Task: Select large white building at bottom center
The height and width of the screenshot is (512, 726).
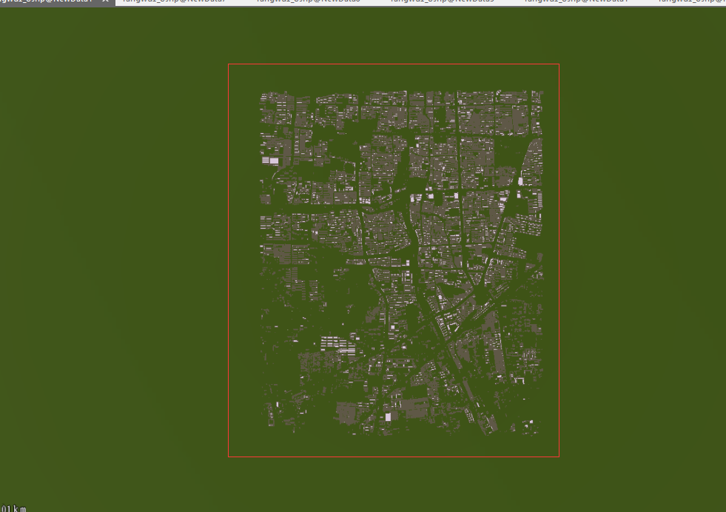Action: [388, 417]
